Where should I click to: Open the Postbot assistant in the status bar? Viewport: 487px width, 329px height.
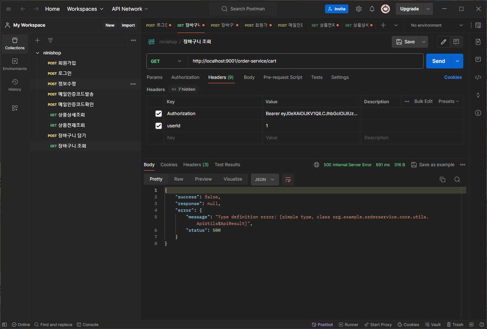322,325
